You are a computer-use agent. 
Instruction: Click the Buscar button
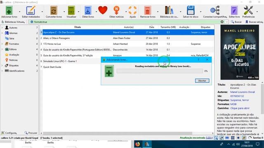pos(236,22)
